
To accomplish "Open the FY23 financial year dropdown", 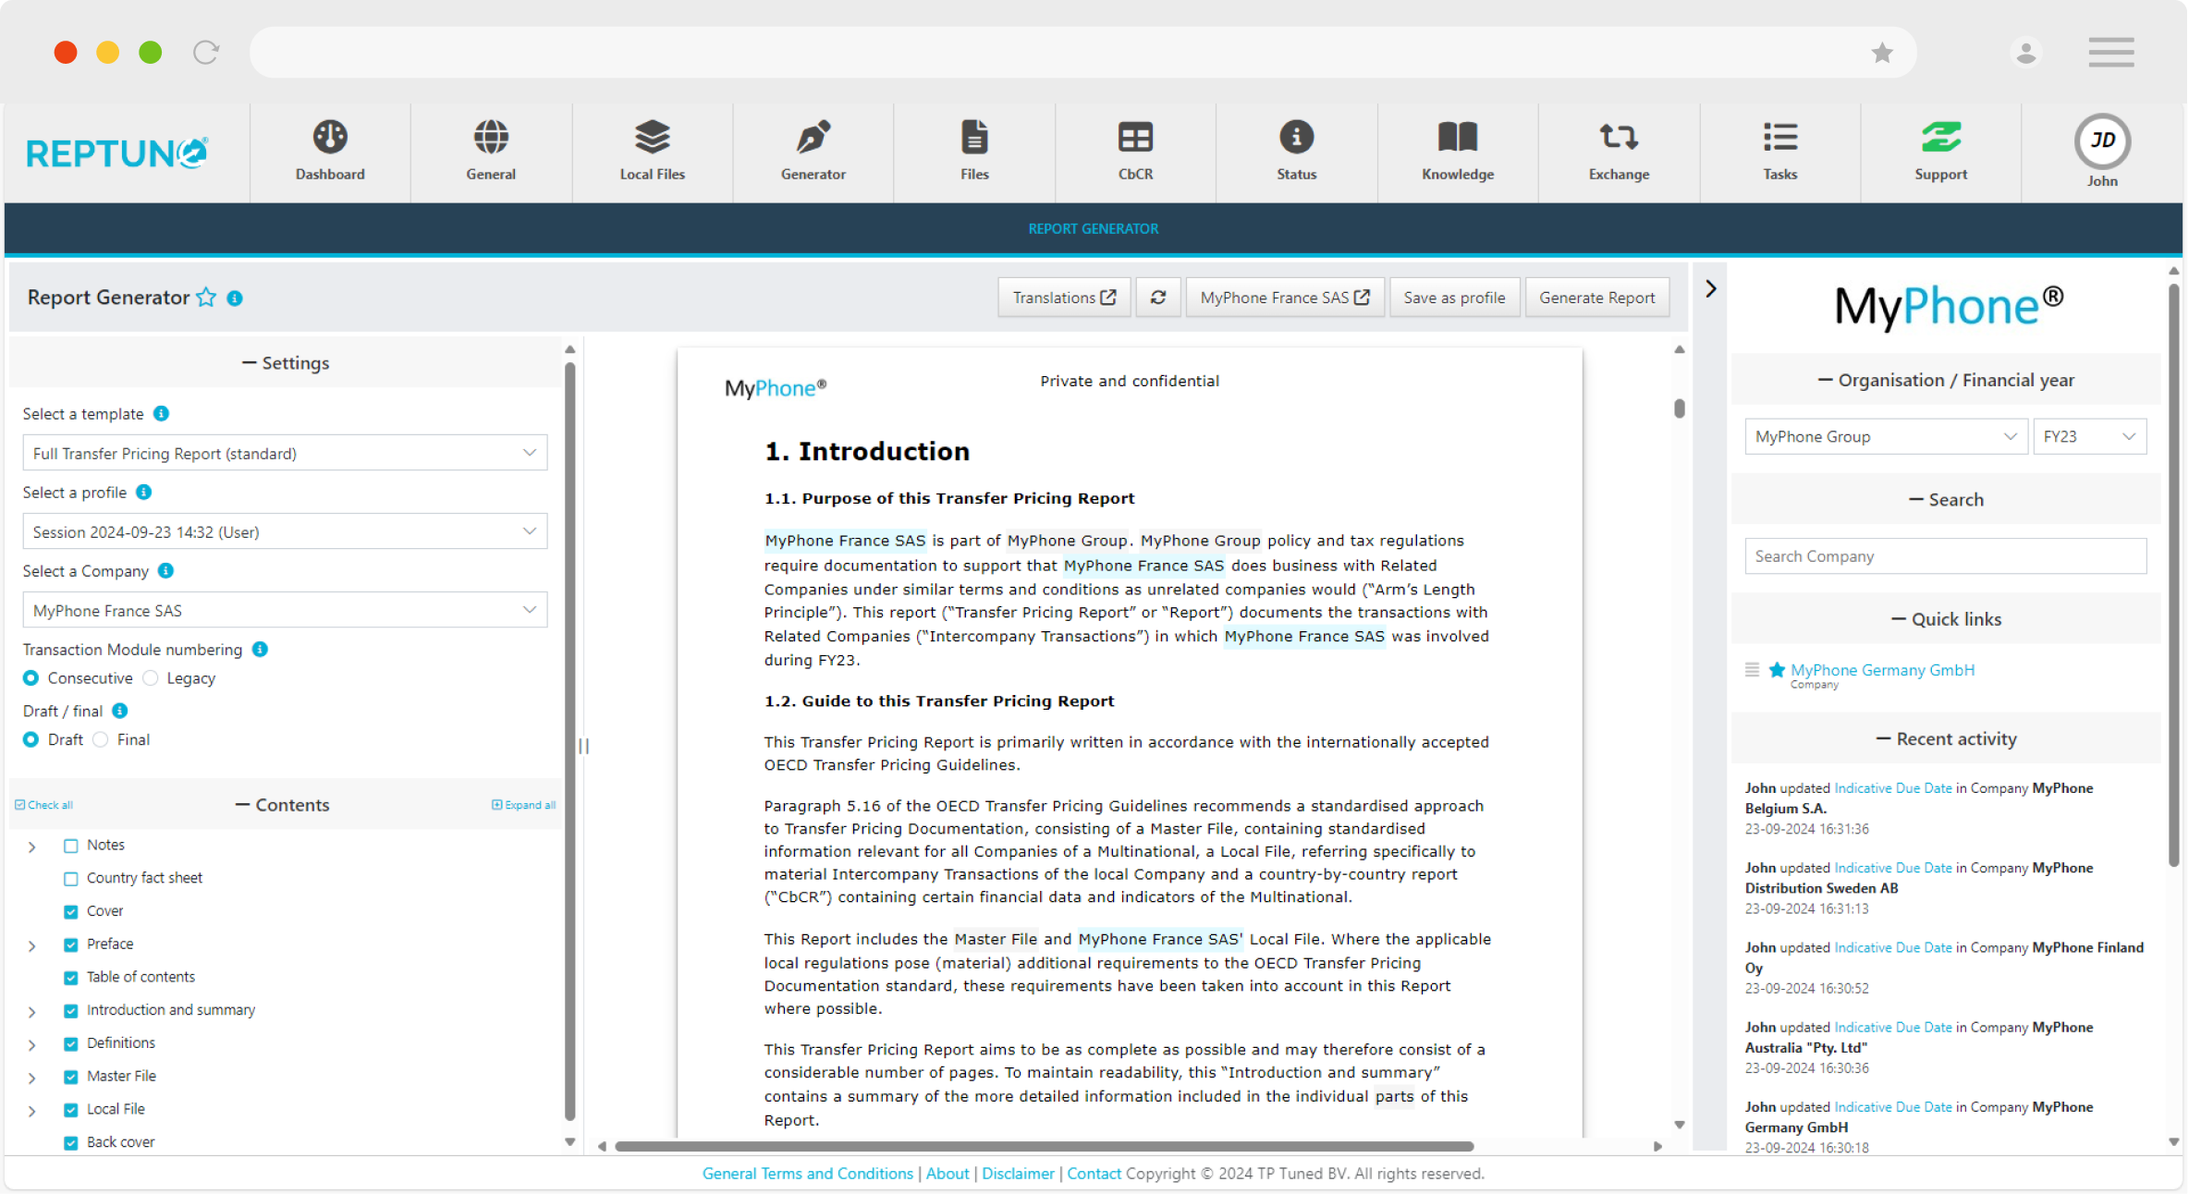I will [2088, 436].
